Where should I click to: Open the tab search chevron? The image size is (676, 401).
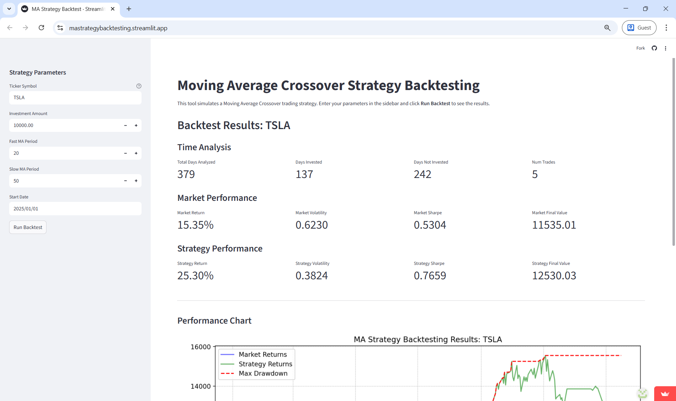pyautogui.click(x=9, y=9)
